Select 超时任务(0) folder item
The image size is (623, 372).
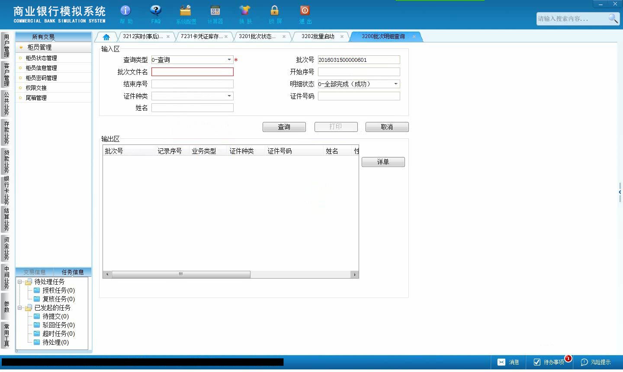[55, 334]
